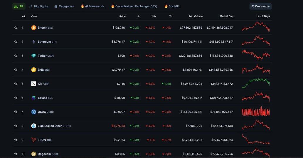Click the Tether coin icon
This screenshot has height=158, width=303.
(x=34, y=56)
